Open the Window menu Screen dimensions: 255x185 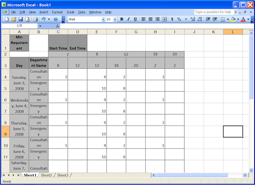click(95, 12)
